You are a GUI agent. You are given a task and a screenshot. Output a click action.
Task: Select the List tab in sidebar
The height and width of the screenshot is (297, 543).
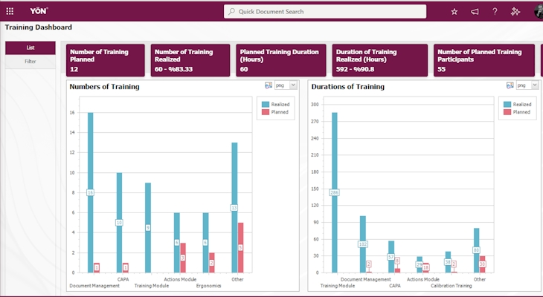[30, 48]
